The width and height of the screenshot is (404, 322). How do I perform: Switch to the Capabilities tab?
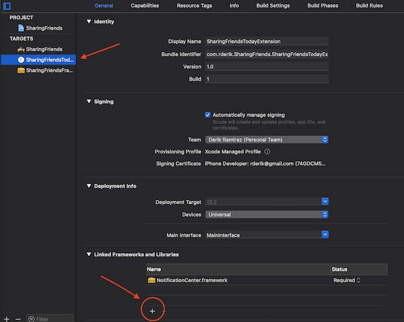[x=145, y=5]
